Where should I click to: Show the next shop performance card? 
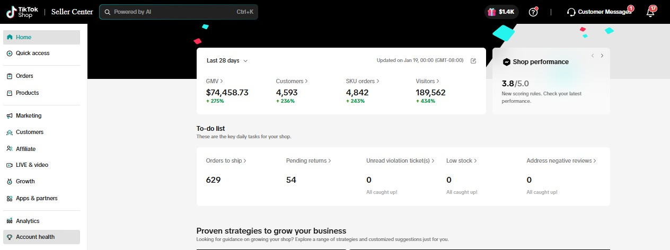[x=602, y=56]
